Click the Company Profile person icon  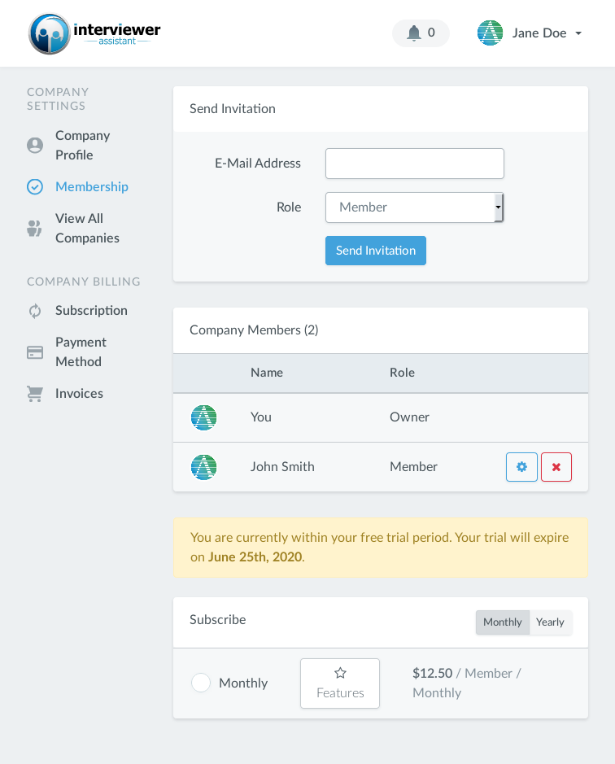point(35,146)
